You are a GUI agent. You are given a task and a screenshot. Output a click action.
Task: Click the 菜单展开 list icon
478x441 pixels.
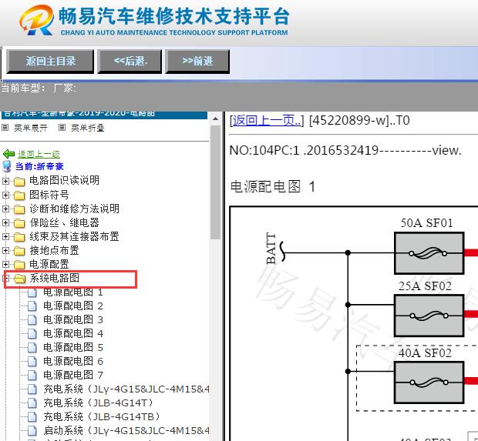(5, 128)
